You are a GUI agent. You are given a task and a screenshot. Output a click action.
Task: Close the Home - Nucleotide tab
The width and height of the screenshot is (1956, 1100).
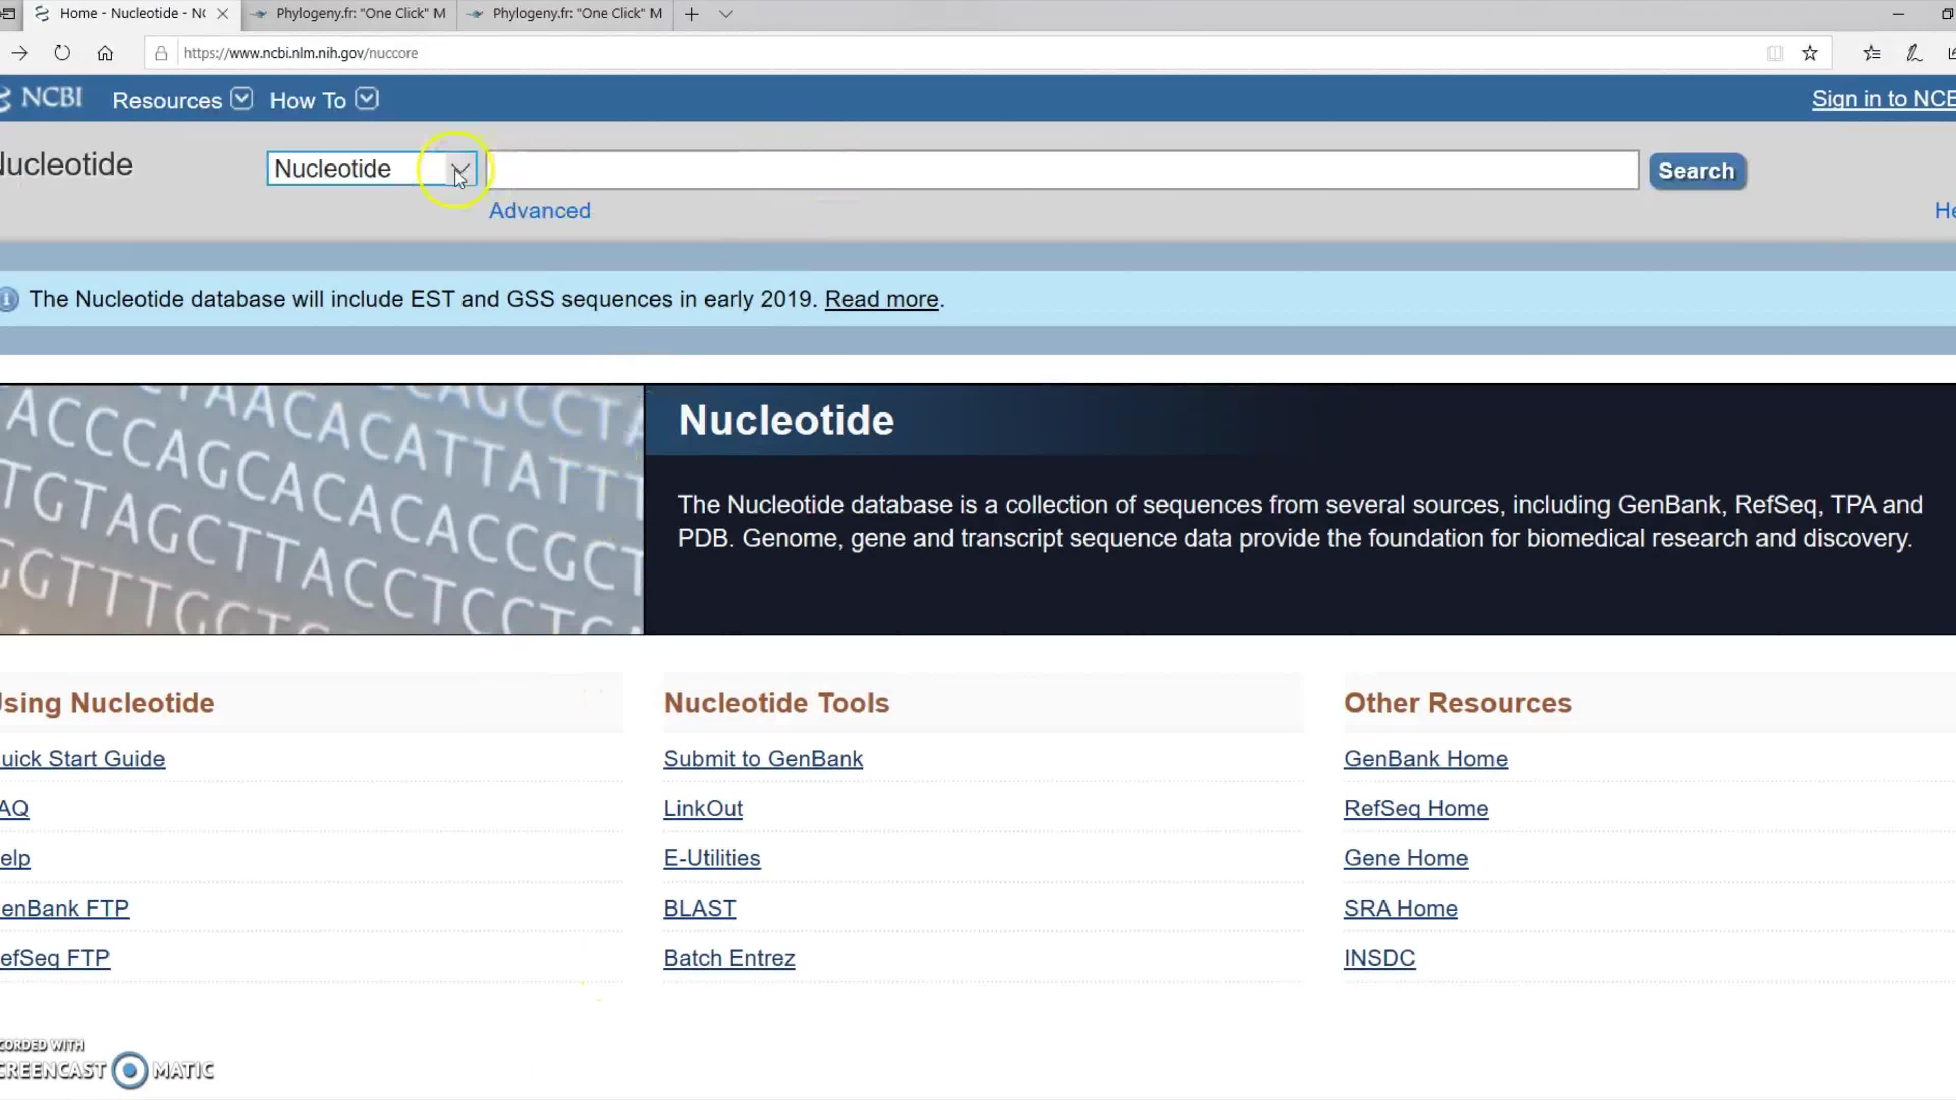pyautogui.click(x=223, y=14)
